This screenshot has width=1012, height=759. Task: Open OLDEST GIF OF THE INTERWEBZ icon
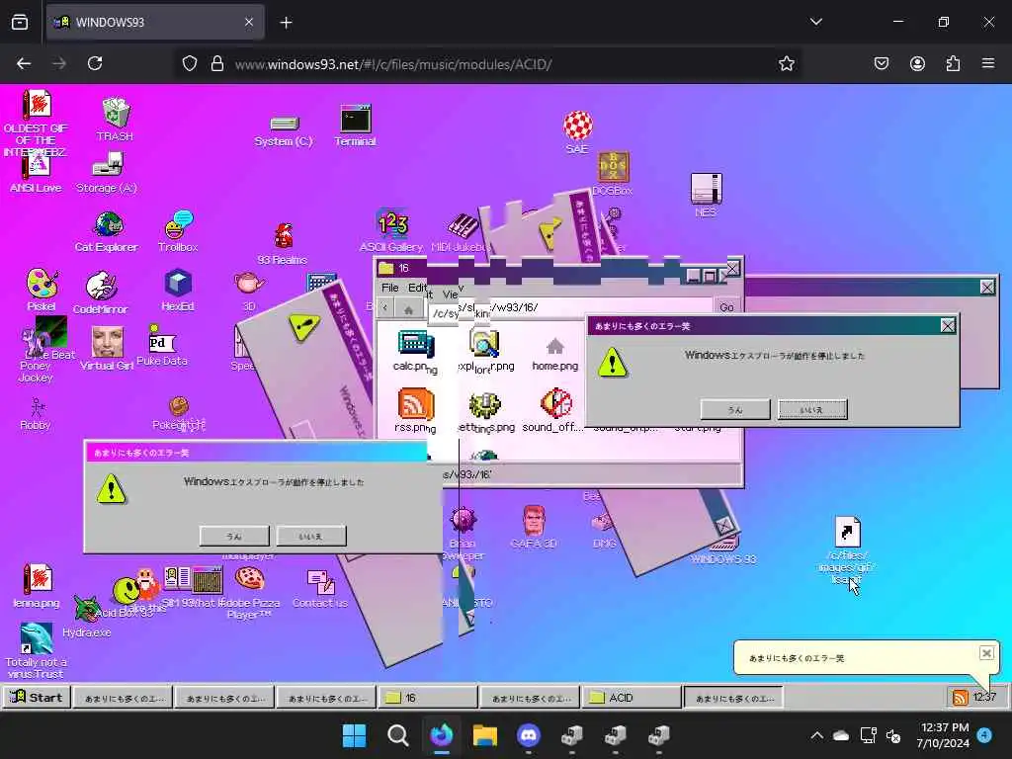coord(37,123)
